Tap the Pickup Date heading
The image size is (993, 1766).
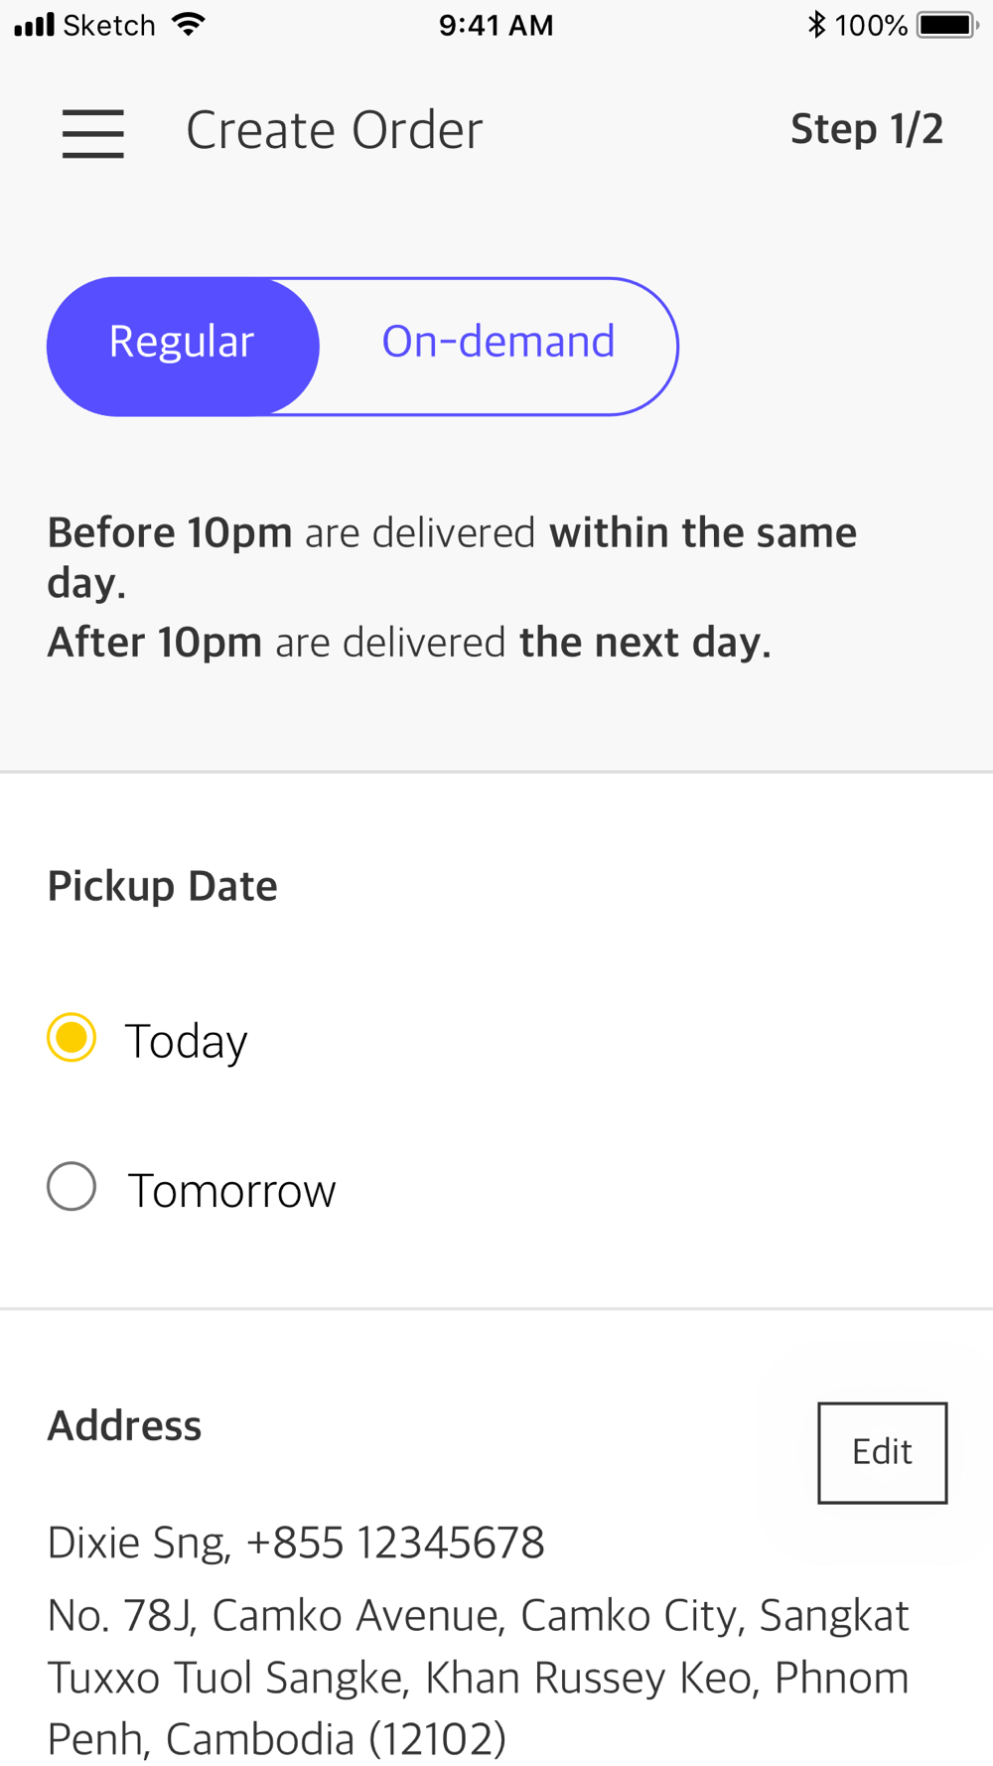163,886
